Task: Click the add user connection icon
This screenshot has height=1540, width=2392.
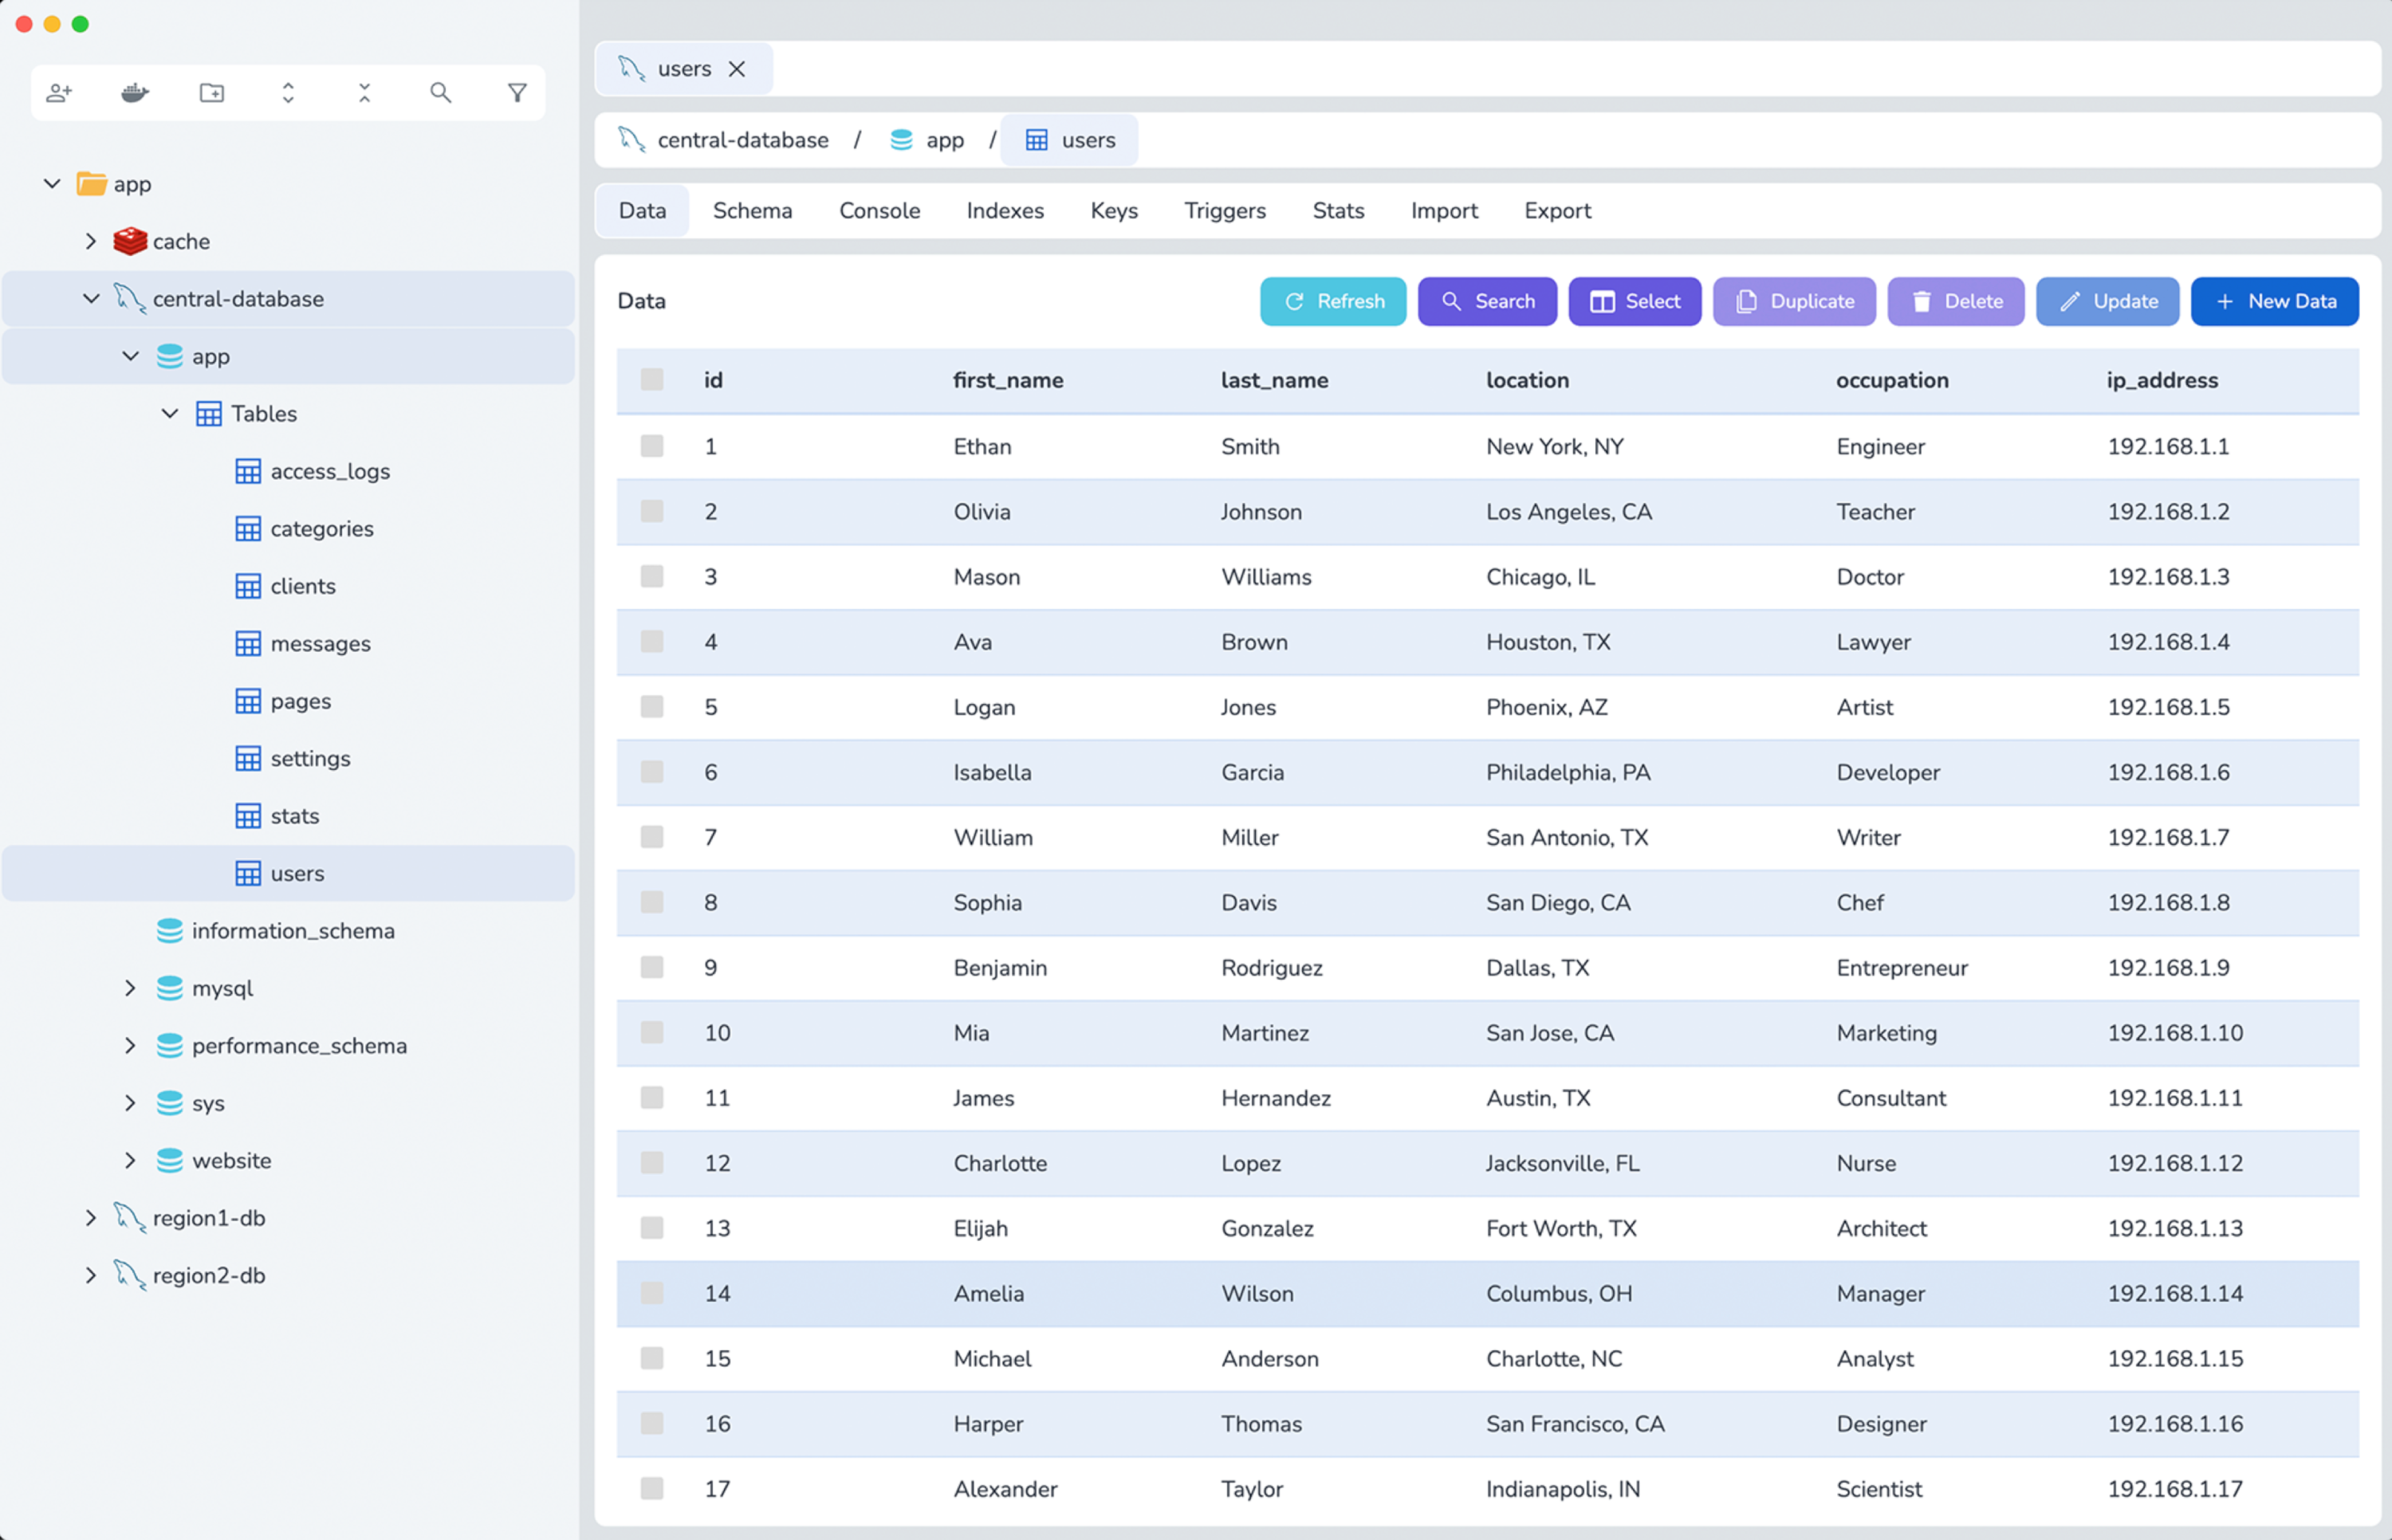Action: tap(60, 93)
